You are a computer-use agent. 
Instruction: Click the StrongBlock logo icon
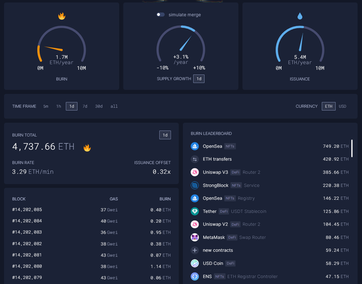[x=195, y=185]
